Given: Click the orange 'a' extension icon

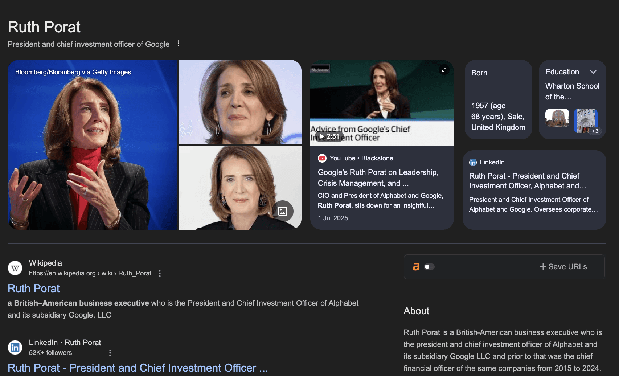Looking at the screenshot, I should [x=416, y=267].
